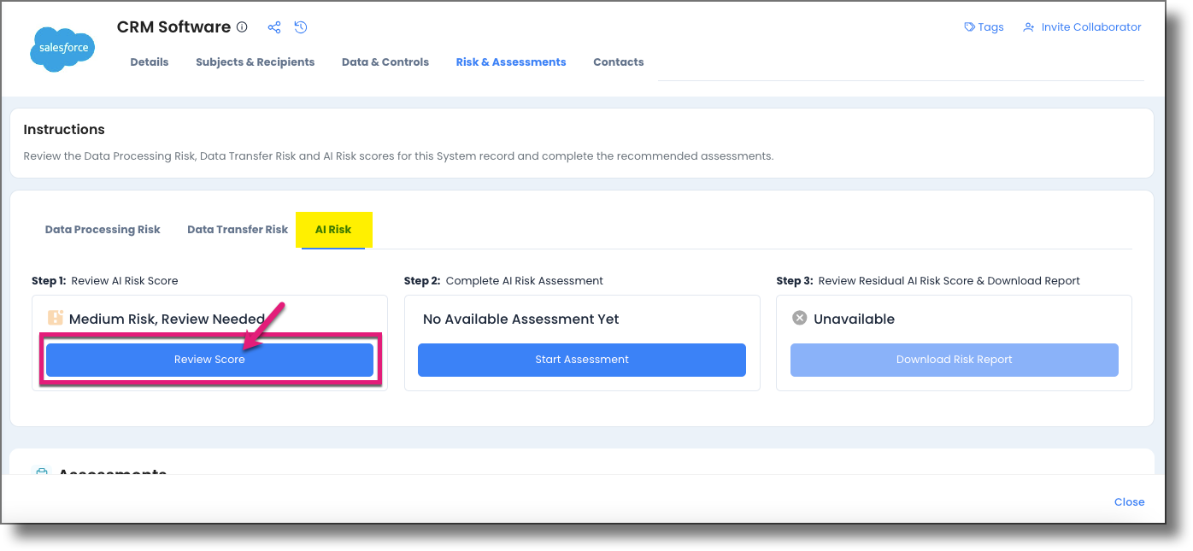The height and width of the screenshot is (551, 1193).
Task: Click the grey Unavailable X icon
Action: coord(799,318)
